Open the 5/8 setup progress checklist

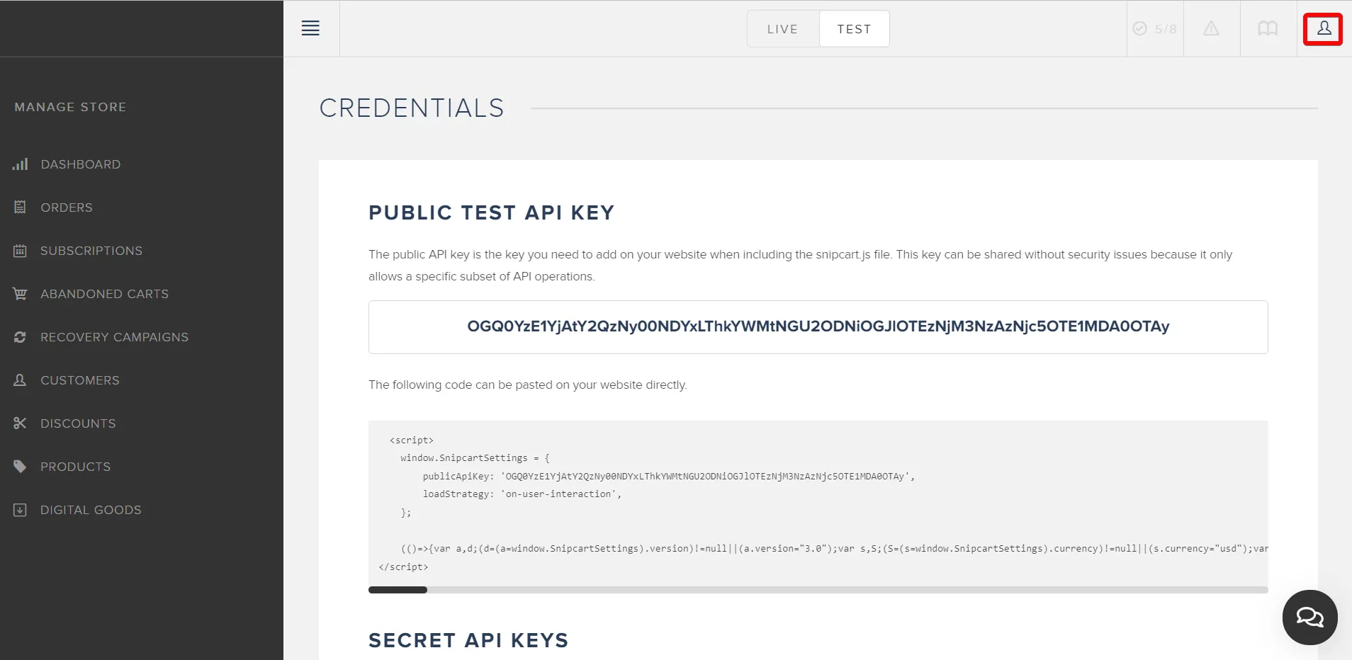1155,29
